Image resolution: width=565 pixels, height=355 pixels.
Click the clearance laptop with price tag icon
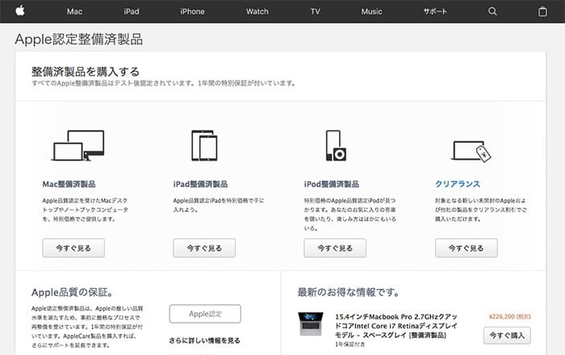coord(471,151)
